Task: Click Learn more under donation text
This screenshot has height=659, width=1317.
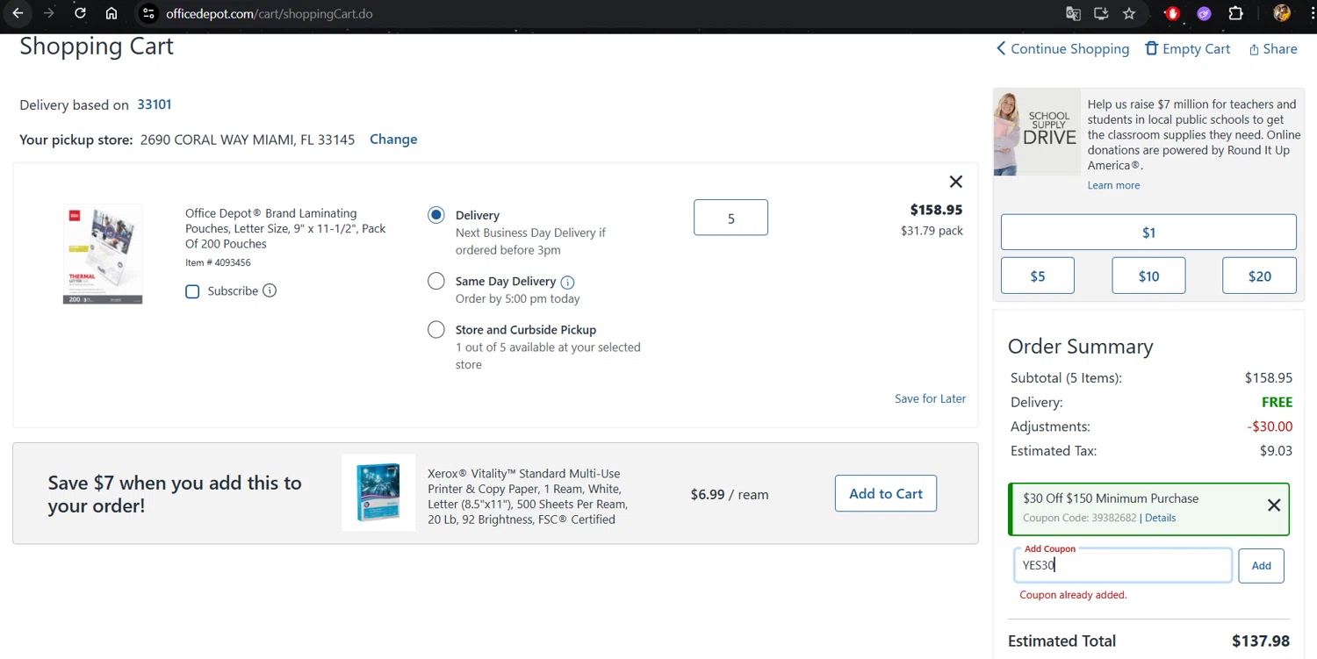Action: coord(1113,185)
